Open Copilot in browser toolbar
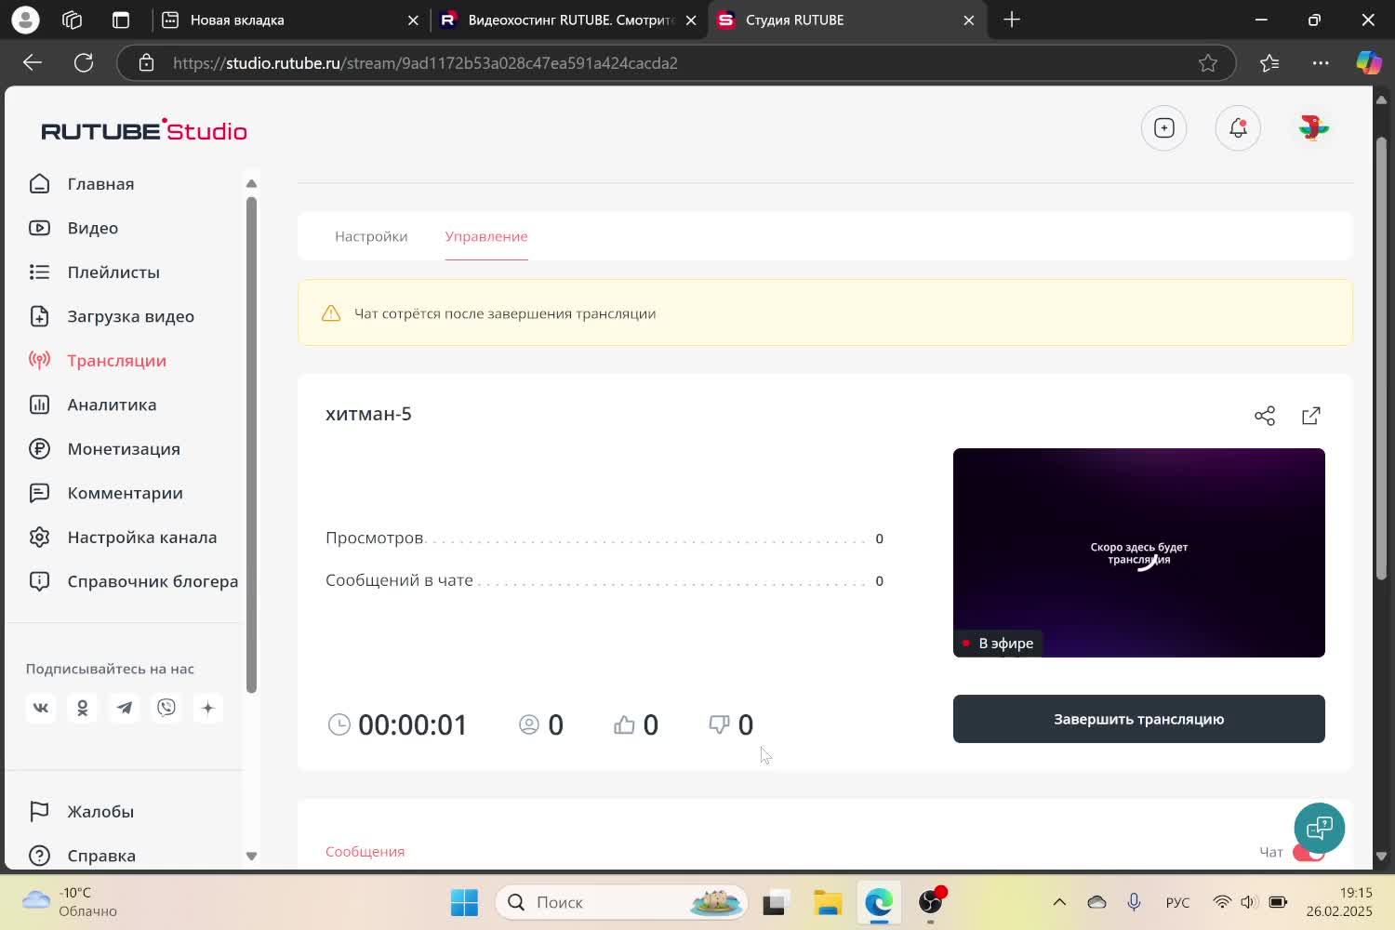Image resolution: width=1395 pixels, height=930 pixels. (x=1368, y=62)
